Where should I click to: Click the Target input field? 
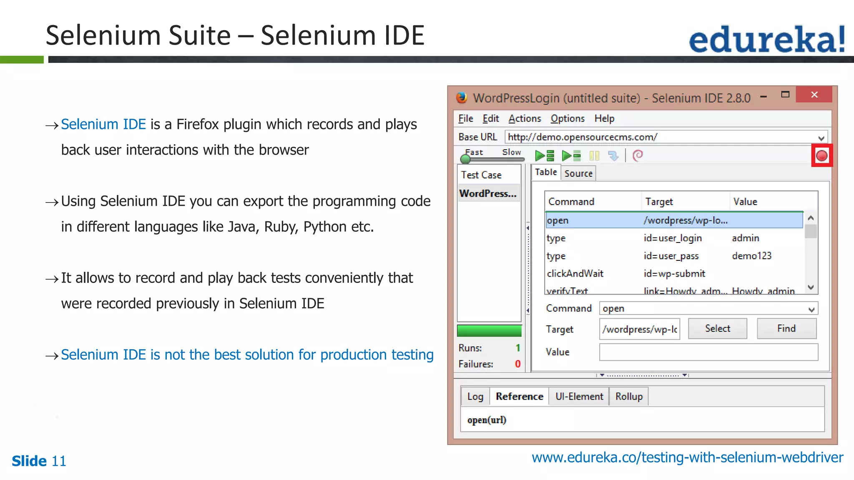tap(640, 329)
